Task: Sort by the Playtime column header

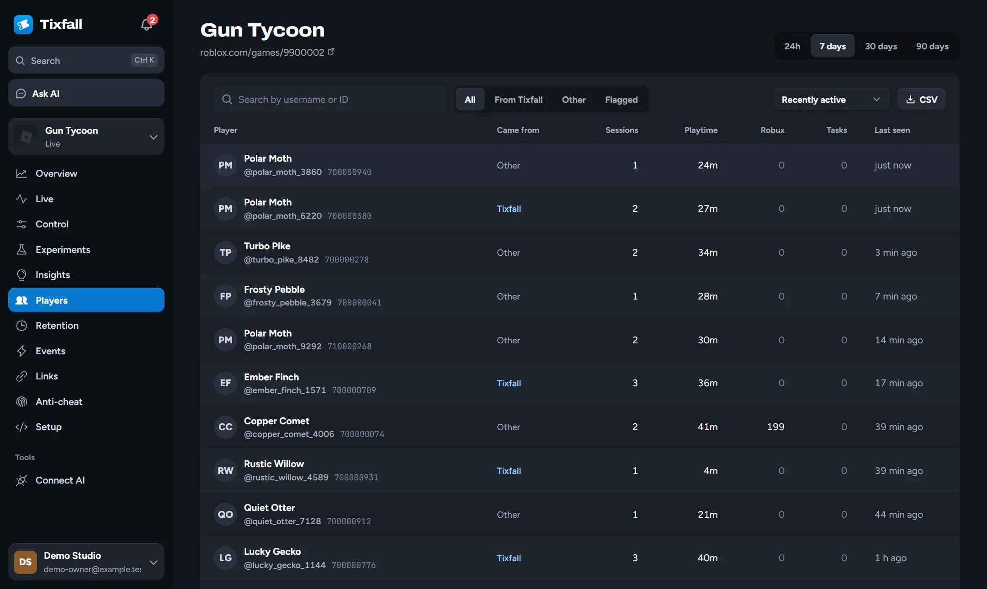Action: pos(700,130)
